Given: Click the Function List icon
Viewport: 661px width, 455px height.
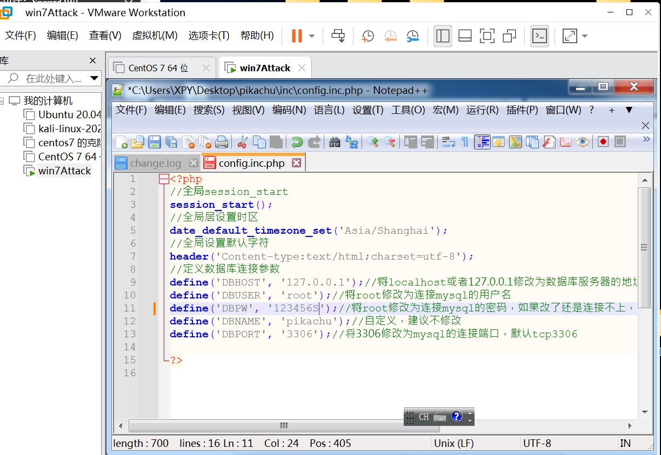Looking at the screenshot, I should [x=549, y=142].
